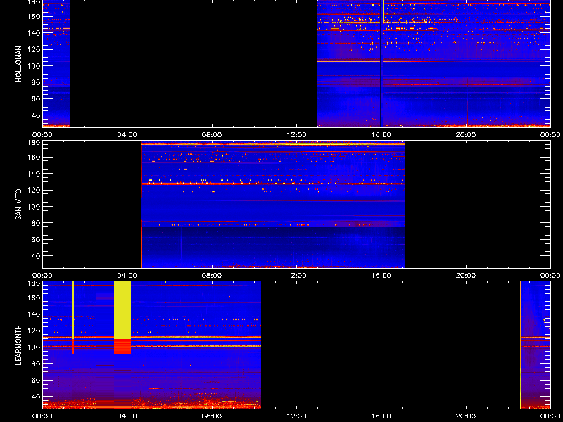
Task: Click the 04:00 time label under Holloman panel
Action: pos(127,135)
